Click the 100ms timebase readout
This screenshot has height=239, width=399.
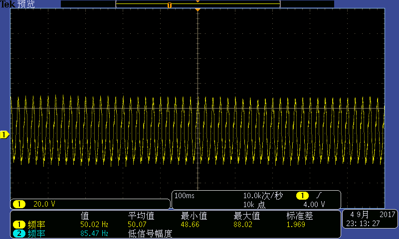coord(185,196)
